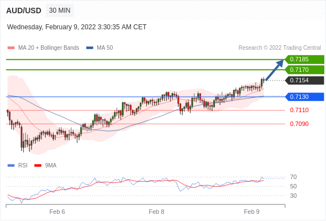
Task: Click the blue MA 50 legend swatch
Action: tap(90, 48)
